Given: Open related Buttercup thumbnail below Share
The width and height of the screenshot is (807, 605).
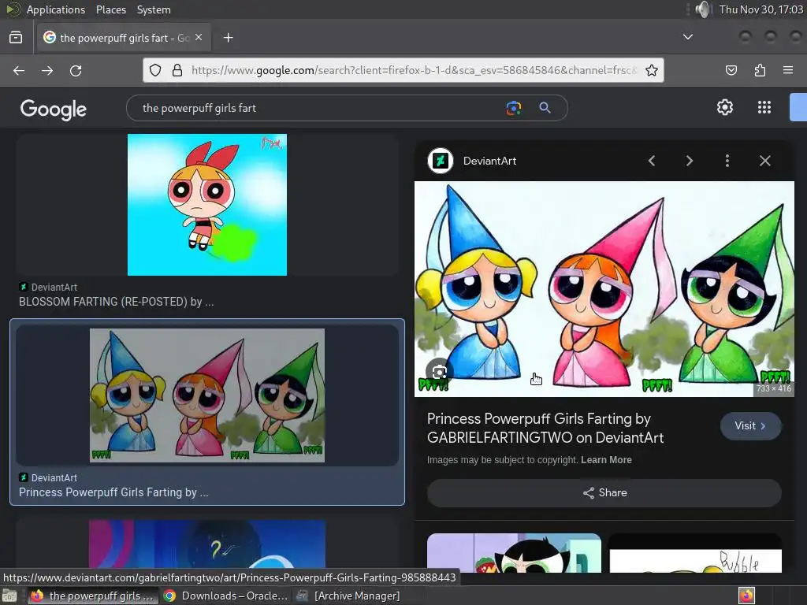Looking at the screenshot, I should click(514, 553).
